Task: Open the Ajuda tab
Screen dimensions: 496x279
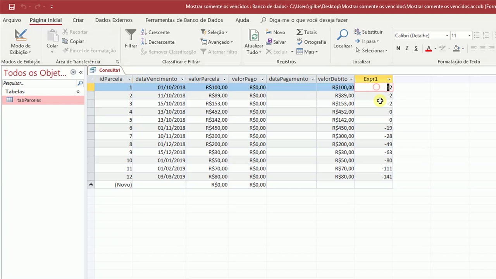Action: 242,20
